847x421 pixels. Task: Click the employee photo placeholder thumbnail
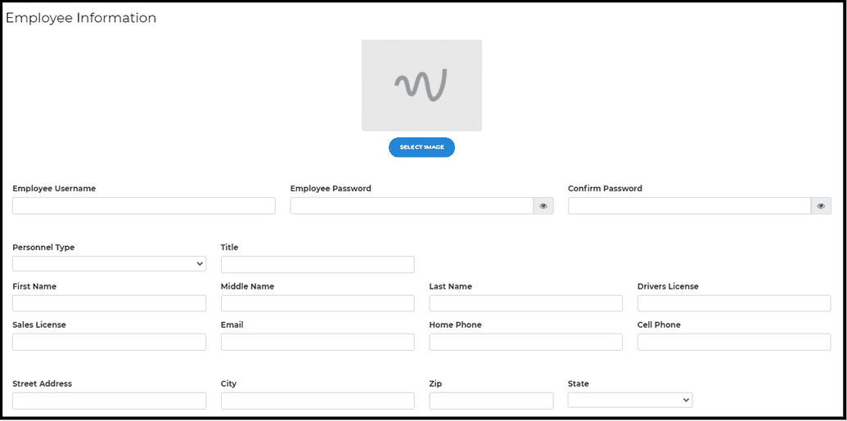coord(422,85)
